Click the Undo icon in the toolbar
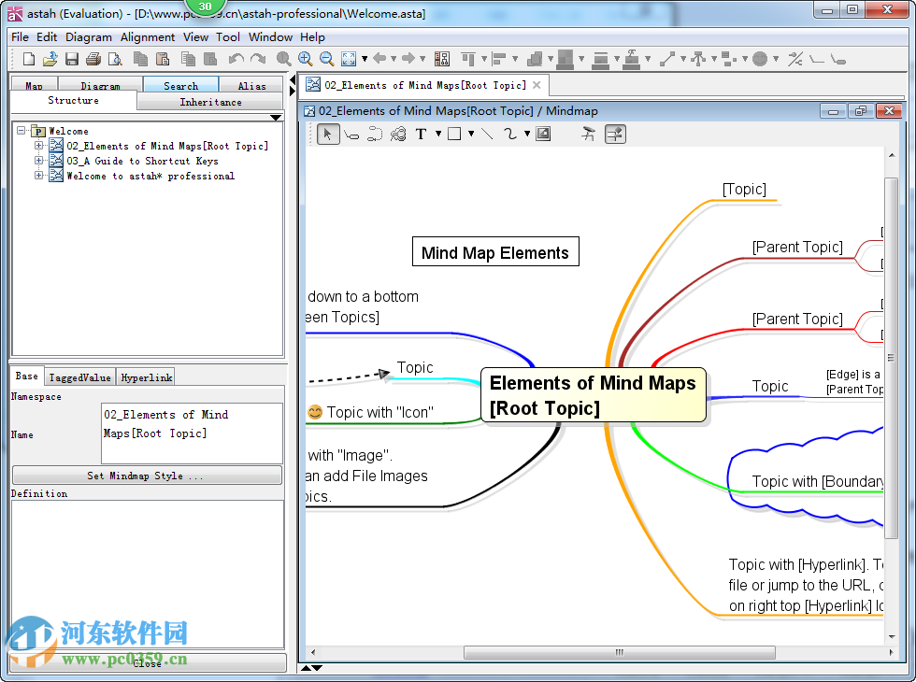Screen dimensions: 916x682 point(236,58)
